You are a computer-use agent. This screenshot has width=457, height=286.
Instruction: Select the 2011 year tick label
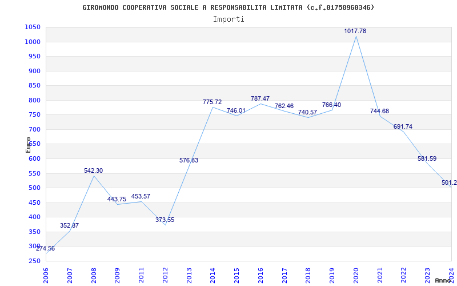[141, 275]
